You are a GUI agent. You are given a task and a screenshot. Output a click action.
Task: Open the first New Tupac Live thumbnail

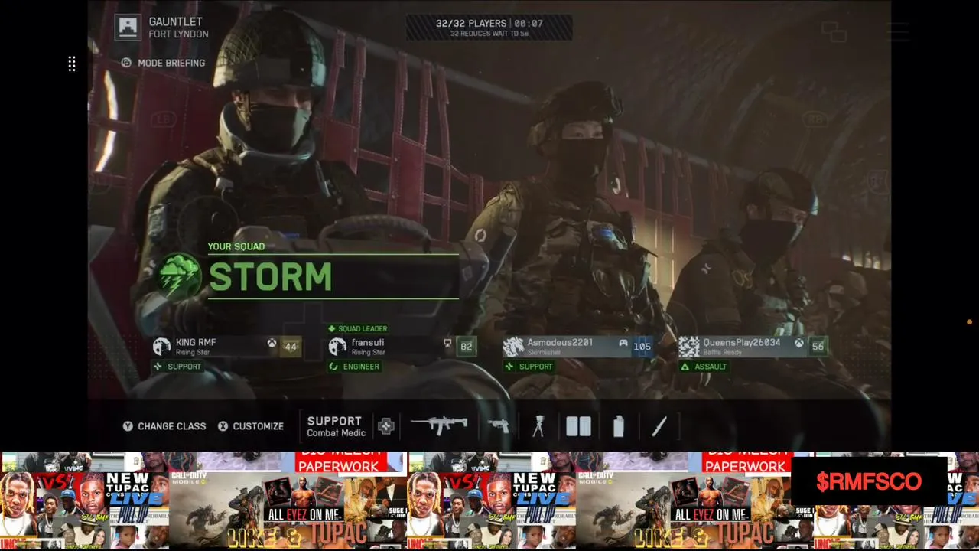coord(138,499)
